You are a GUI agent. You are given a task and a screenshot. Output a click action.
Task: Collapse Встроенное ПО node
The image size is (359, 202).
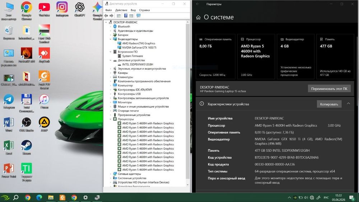pyautogui.click(x=110, y=52)
